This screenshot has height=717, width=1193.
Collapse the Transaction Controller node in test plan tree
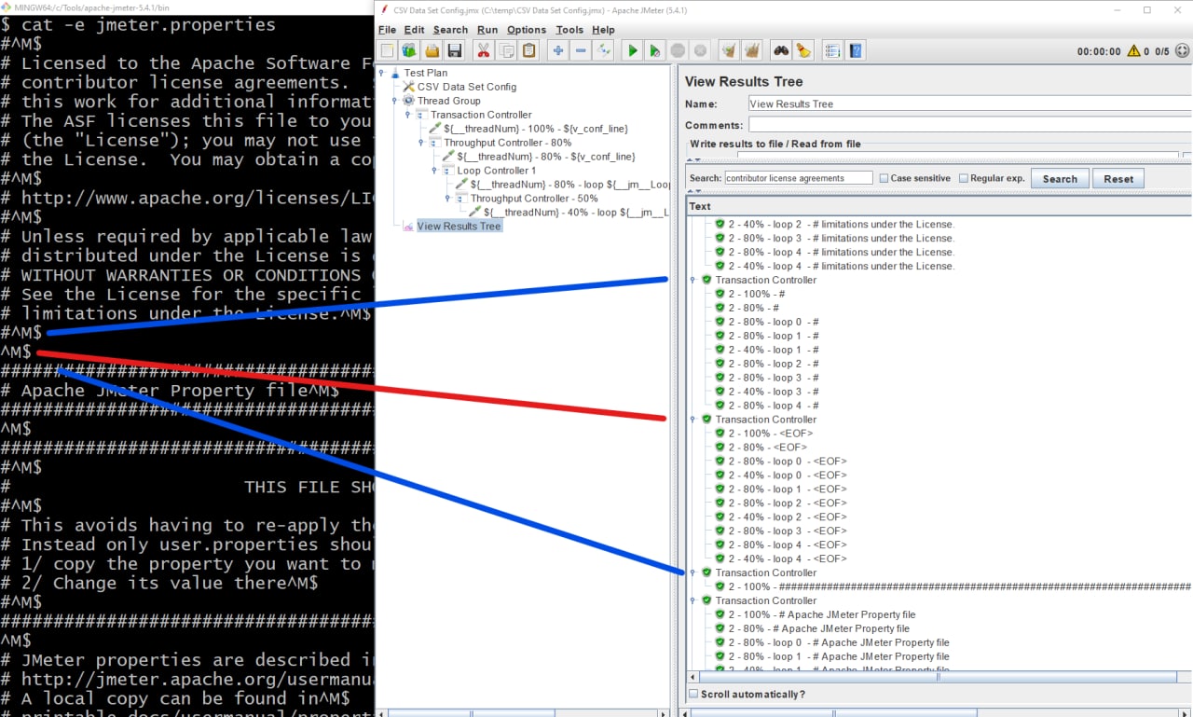pyautogui.click(x=407, y=115)
